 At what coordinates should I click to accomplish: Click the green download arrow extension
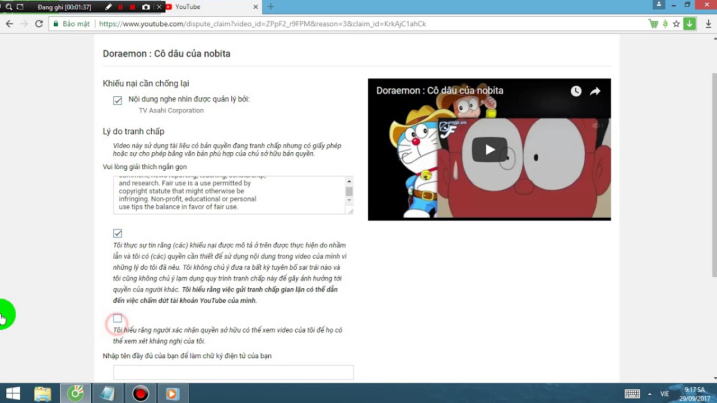click(690, 24)
